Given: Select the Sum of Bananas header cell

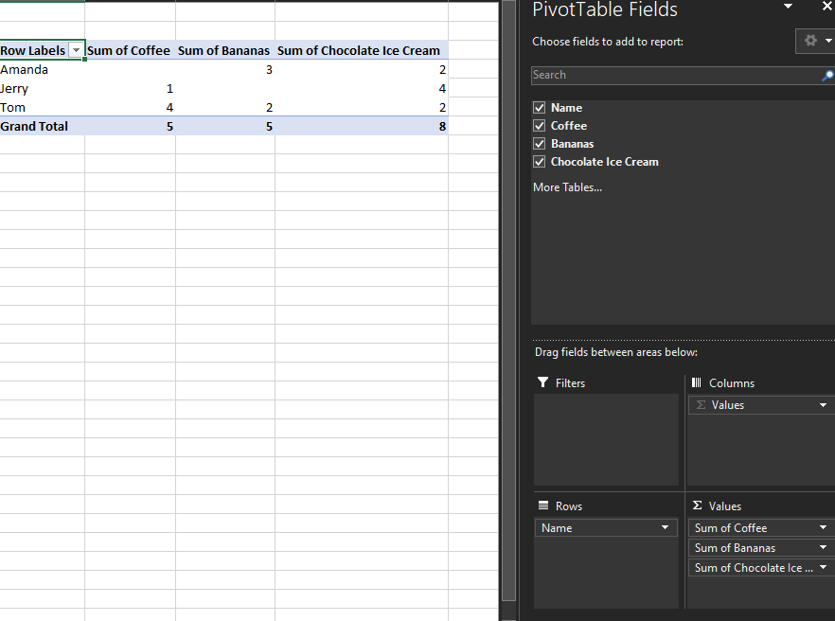Looking at the screenshot, I should click(225, 50).
